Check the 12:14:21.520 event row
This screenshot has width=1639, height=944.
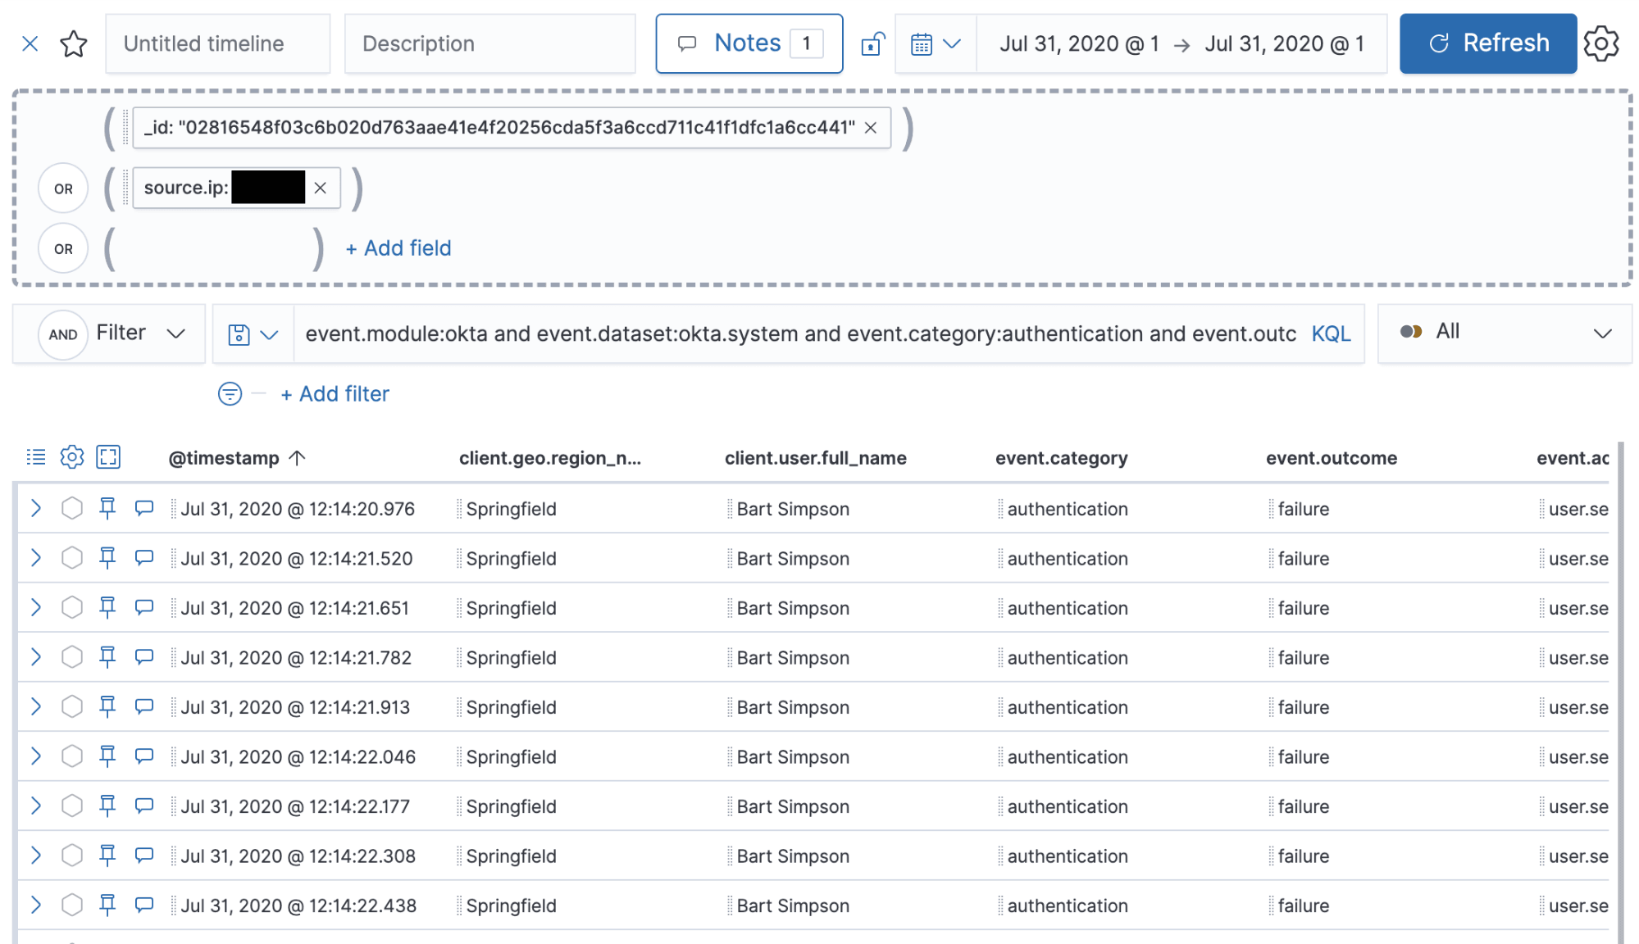(71, 558)
